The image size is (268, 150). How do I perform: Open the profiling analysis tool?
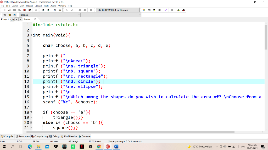pyautogui.click(x=179, y=10)
